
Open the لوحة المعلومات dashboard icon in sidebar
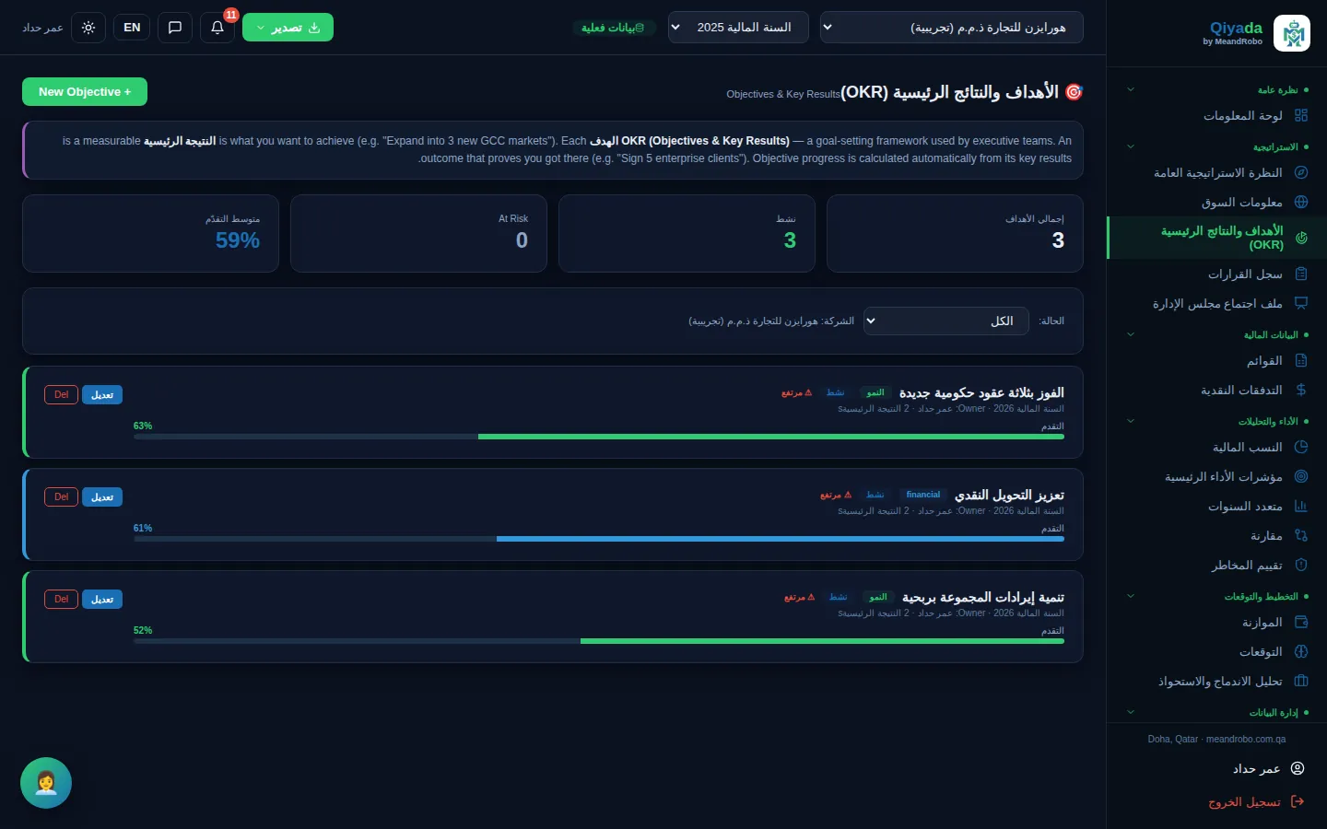tap(1301, 115)
